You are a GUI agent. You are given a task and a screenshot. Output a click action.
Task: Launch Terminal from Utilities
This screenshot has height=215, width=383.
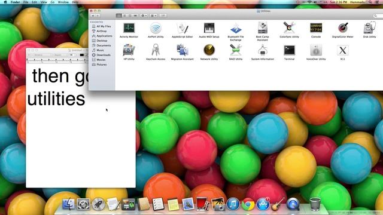click(289, 52)
